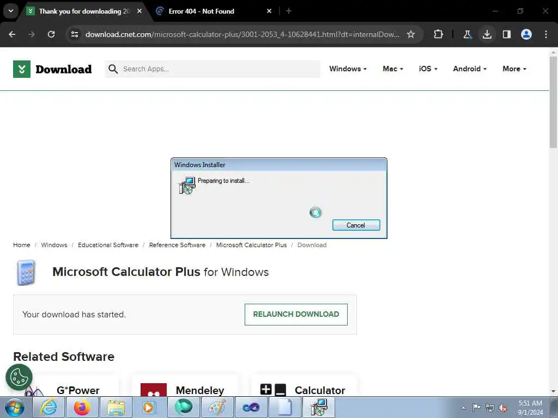Click the green Download logo icon
Image resolution: width=558 pixels, height=418 pixels.
[22, 69]
